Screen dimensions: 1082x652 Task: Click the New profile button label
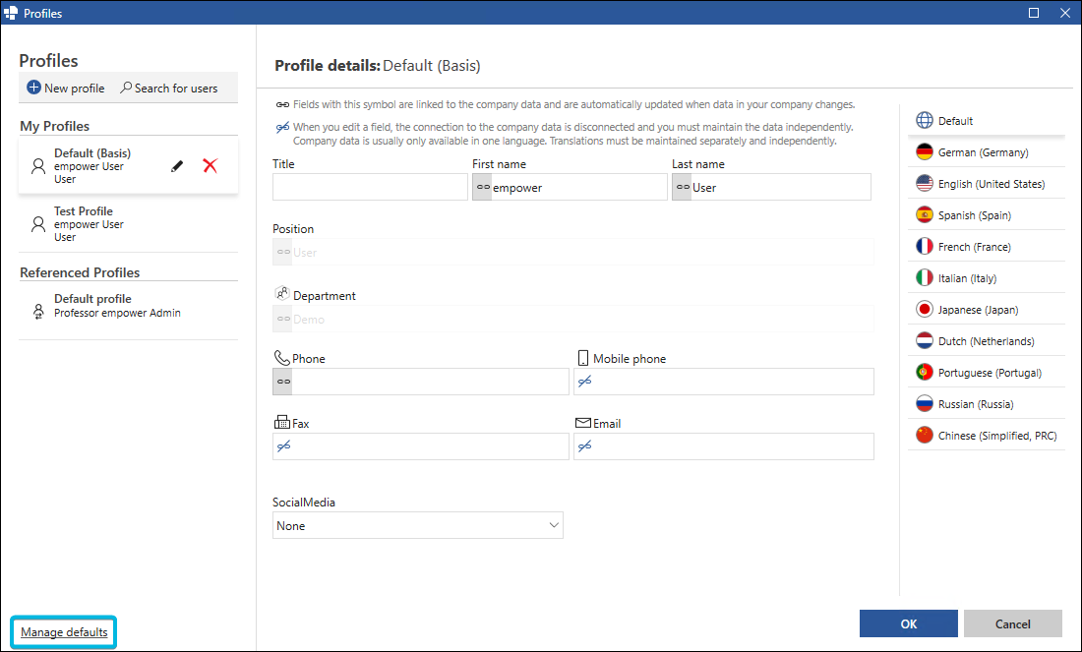point(75,89)
